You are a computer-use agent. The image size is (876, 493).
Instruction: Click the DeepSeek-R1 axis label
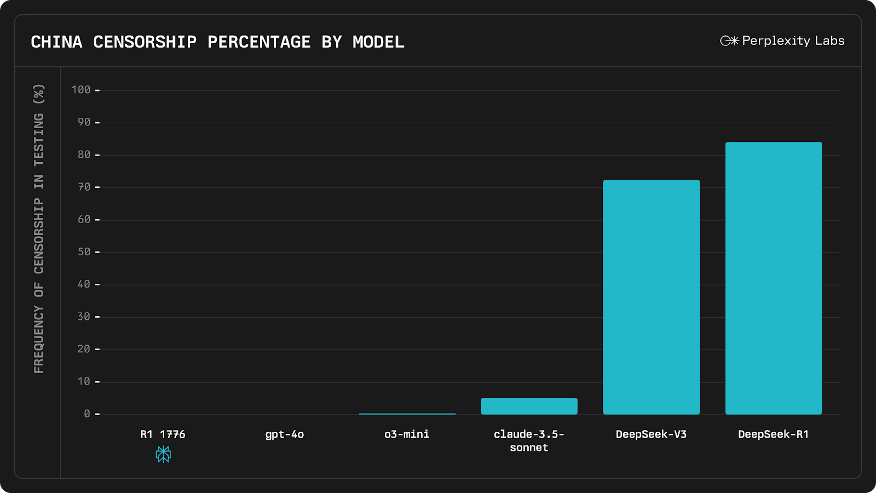point(773,434)
